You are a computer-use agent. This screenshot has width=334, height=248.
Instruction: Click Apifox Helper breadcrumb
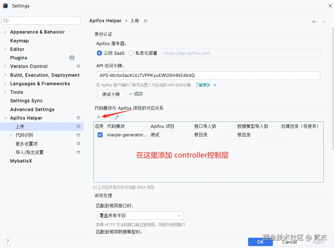pyautogui.click(x=105, y=21)
